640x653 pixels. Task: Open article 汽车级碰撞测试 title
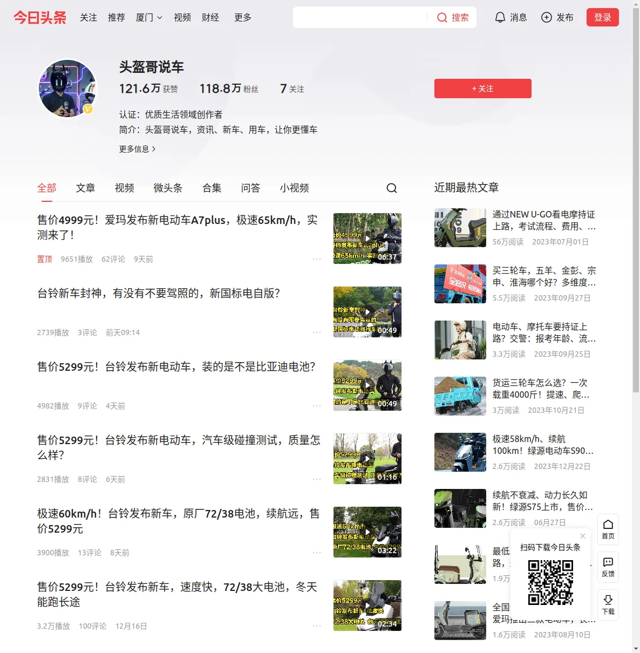pos(179,447)
